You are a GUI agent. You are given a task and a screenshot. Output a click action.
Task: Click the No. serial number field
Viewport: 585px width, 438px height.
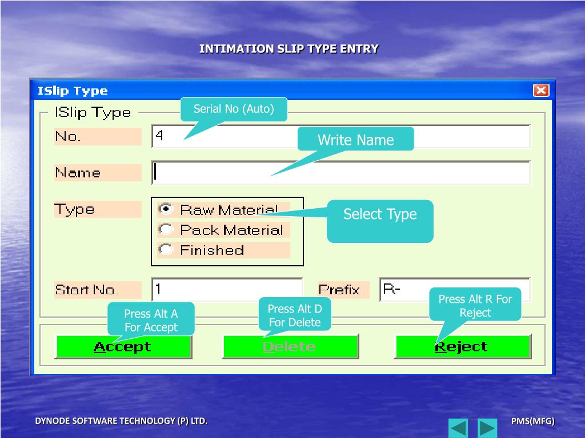point(340,136)
